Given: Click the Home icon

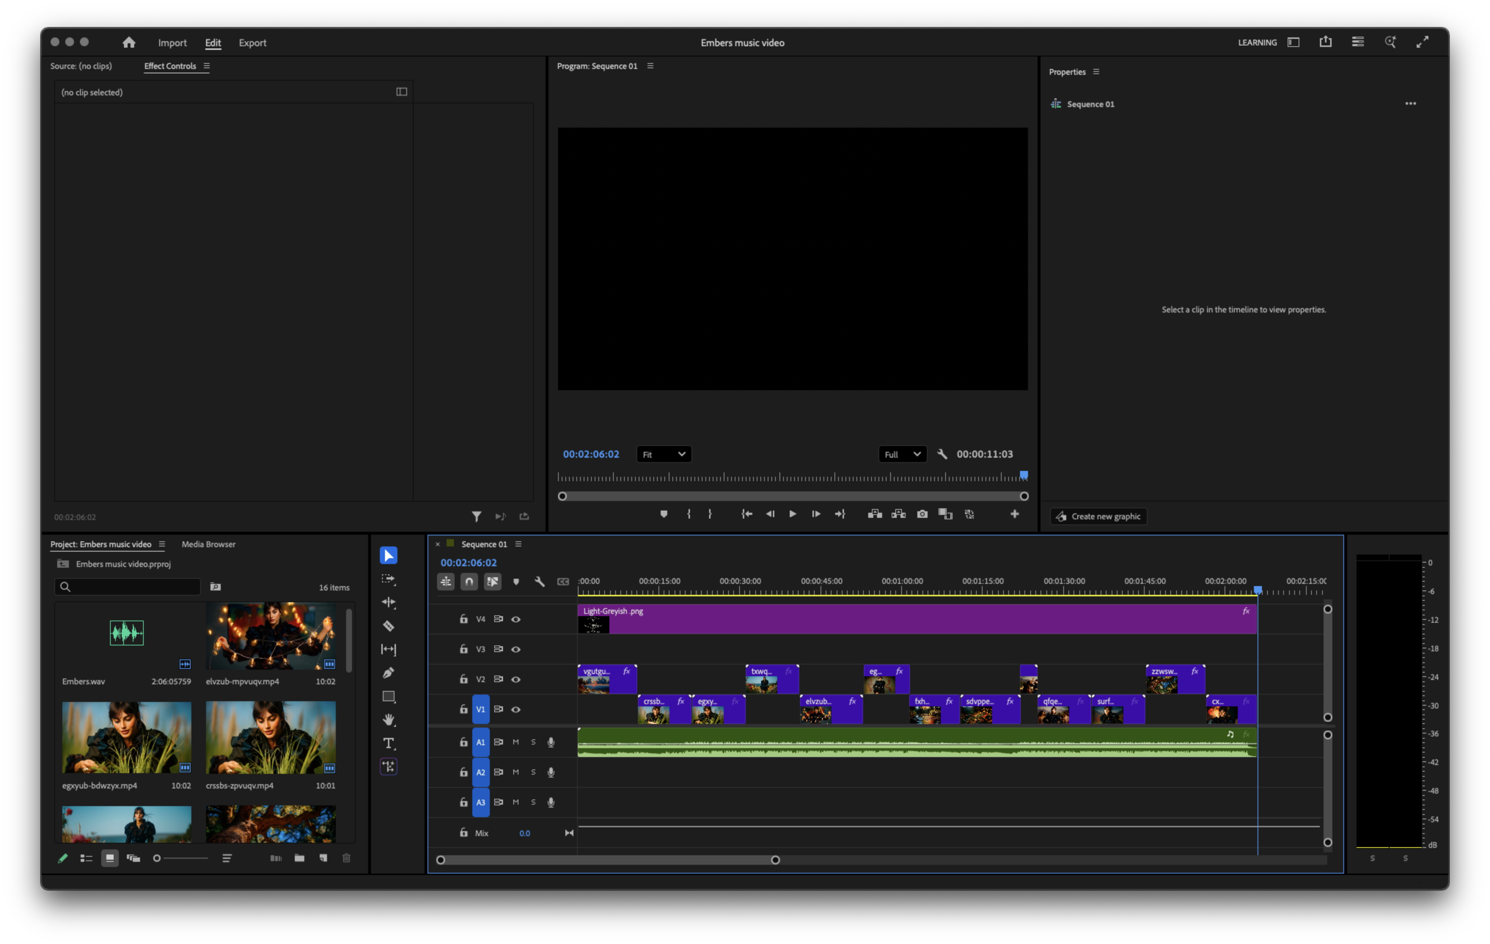Looking at the screenshot, I should [129, 42].
